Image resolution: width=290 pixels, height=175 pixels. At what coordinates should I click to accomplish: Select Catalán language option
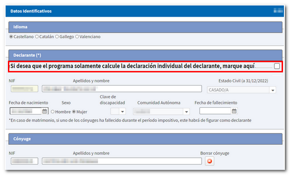tap(37, 36)
